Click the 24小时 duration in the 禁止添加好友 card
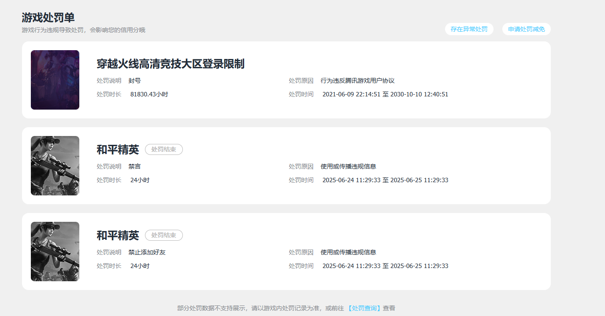Viewport: 605px width, 316px height. click(140, 266)
